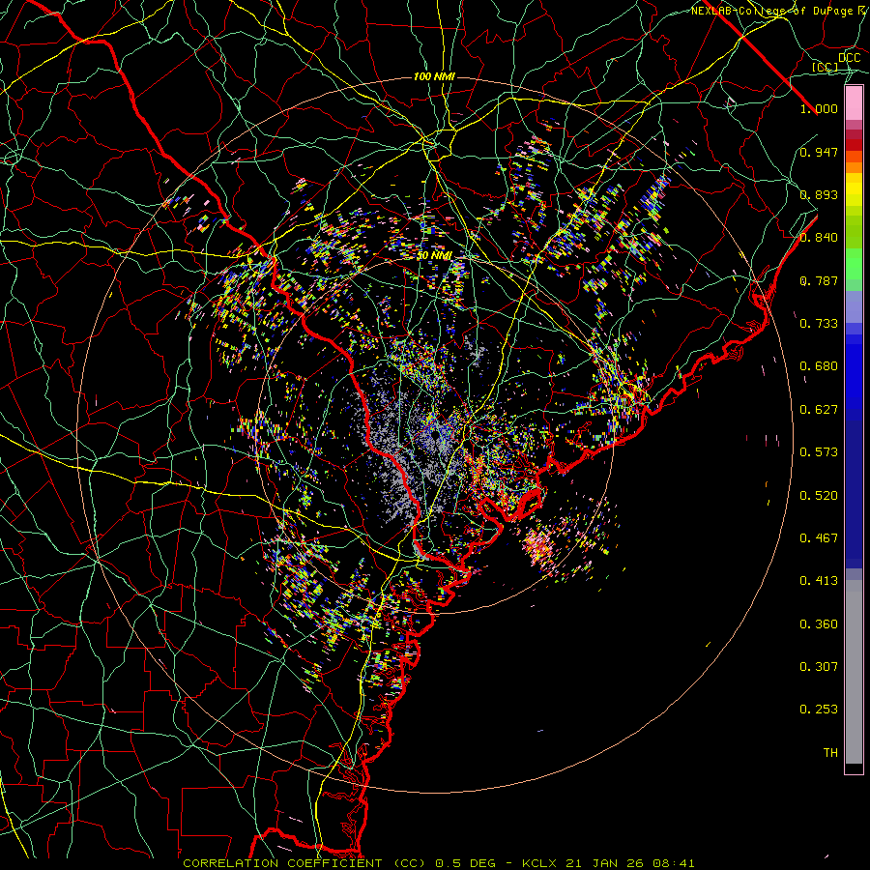Click the 0.893 legend value
Image resolution: width=870 pixels, height=870 pixels.
819,194
